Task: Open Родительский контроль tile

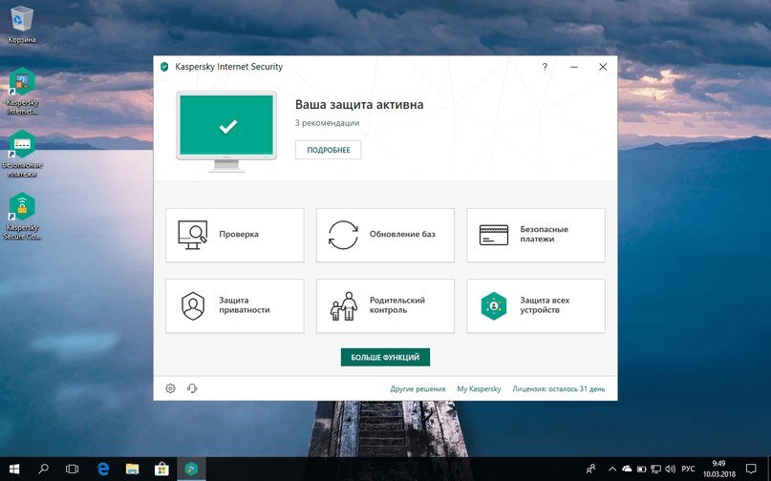Action: point(385,305)
